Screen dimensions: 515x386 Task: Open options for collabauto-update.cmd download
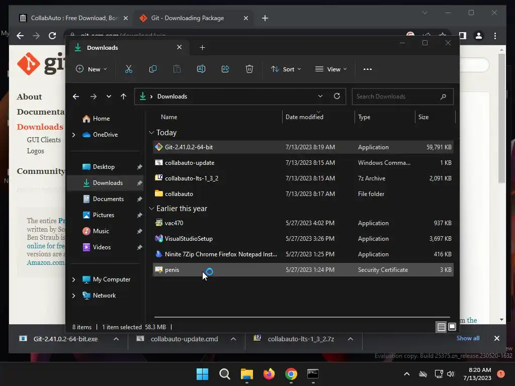point(233,339)
